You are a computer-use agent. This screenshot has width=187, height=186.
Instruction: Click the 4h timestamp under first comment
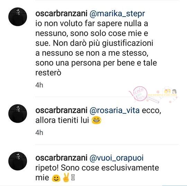coord(39,85)
